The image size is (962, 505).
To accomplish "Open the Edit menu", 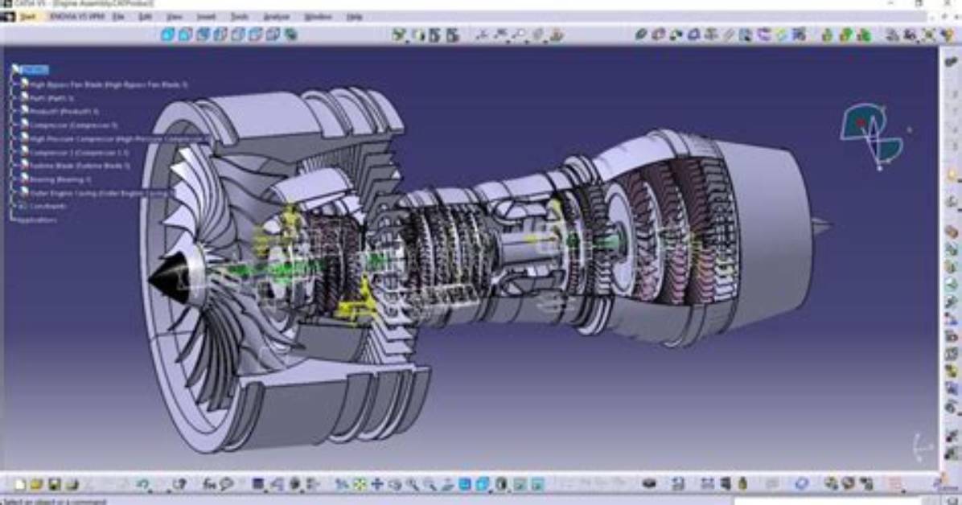I will tap(146, 17).
